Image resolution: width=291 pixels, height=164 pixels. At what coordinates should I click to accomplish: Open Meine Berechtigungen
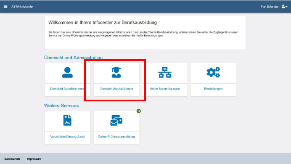165,89
